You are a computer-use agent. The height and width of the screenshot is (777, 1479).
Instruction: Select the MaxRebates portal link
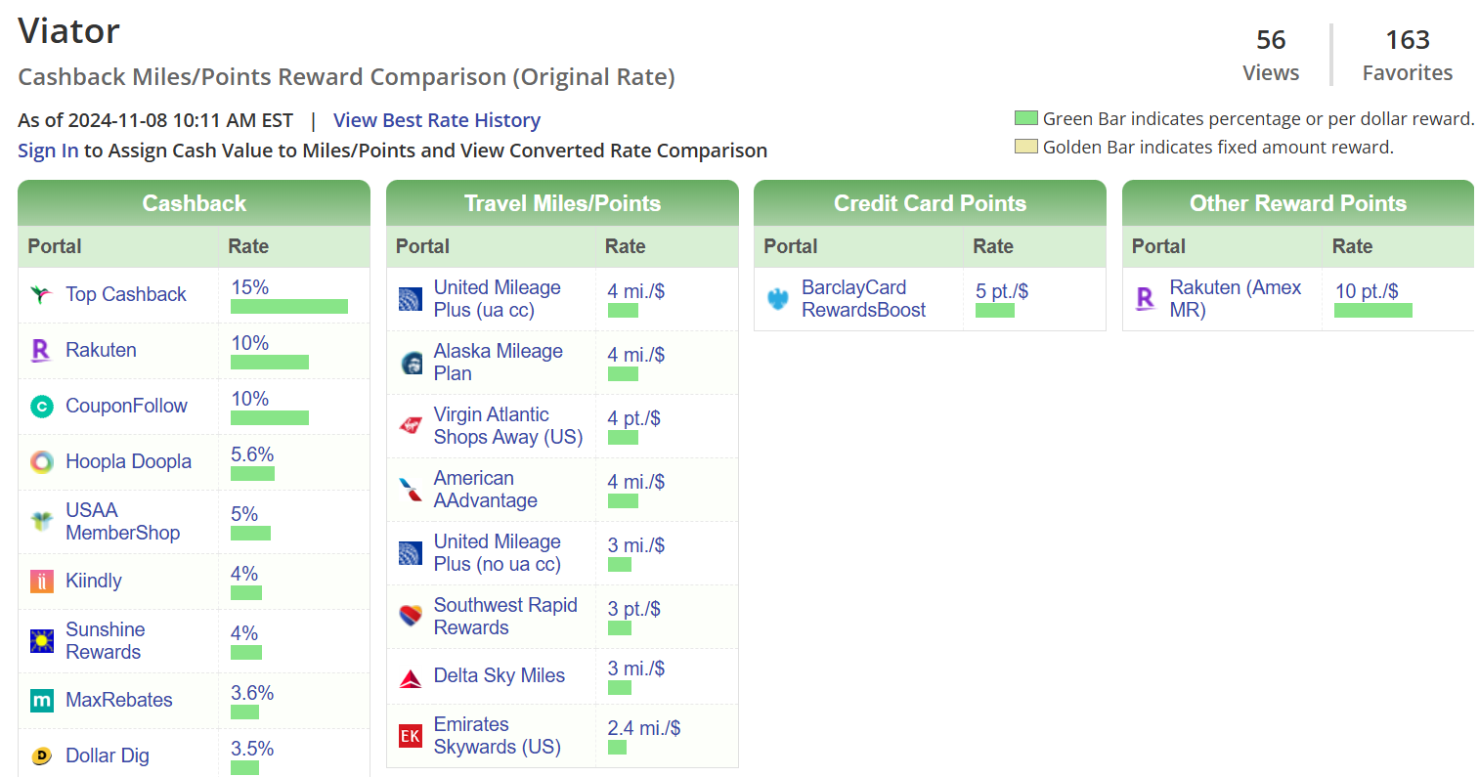click(x=119, y=700)
